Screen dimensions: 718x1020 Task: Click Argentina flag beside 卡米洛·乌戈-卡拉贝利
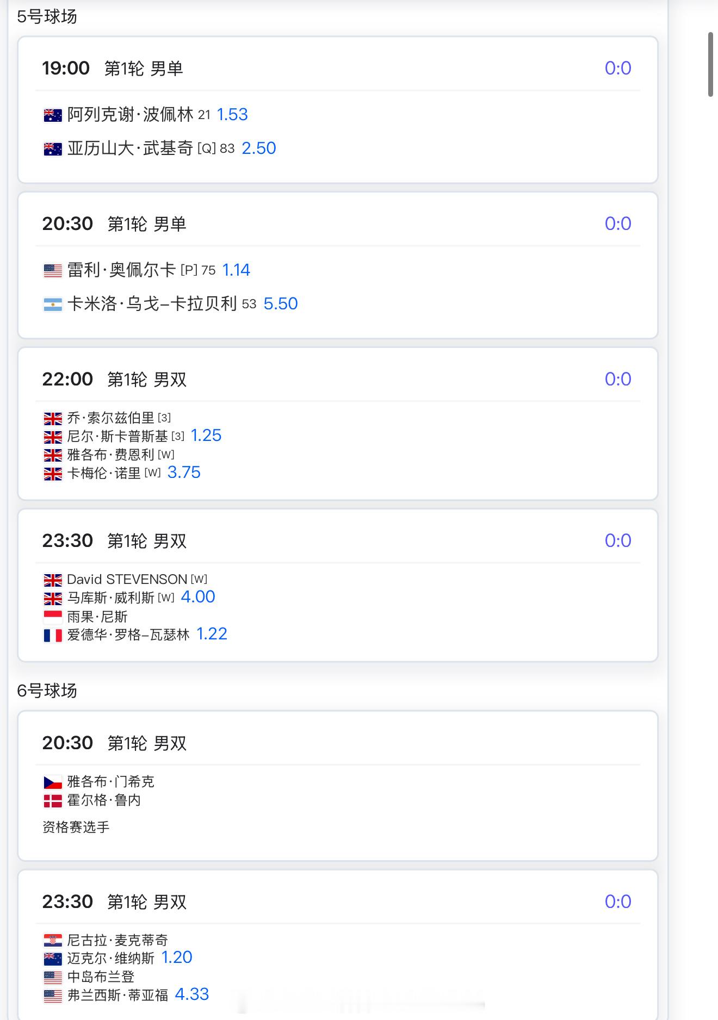pyautogui.click(x=53, y=304)
